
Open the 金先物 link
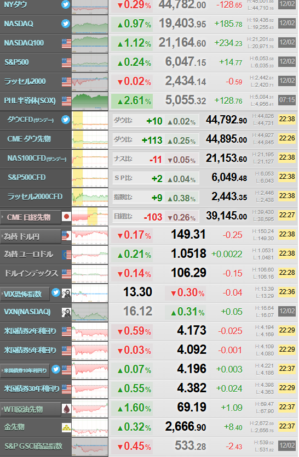[x=14, y=427]
